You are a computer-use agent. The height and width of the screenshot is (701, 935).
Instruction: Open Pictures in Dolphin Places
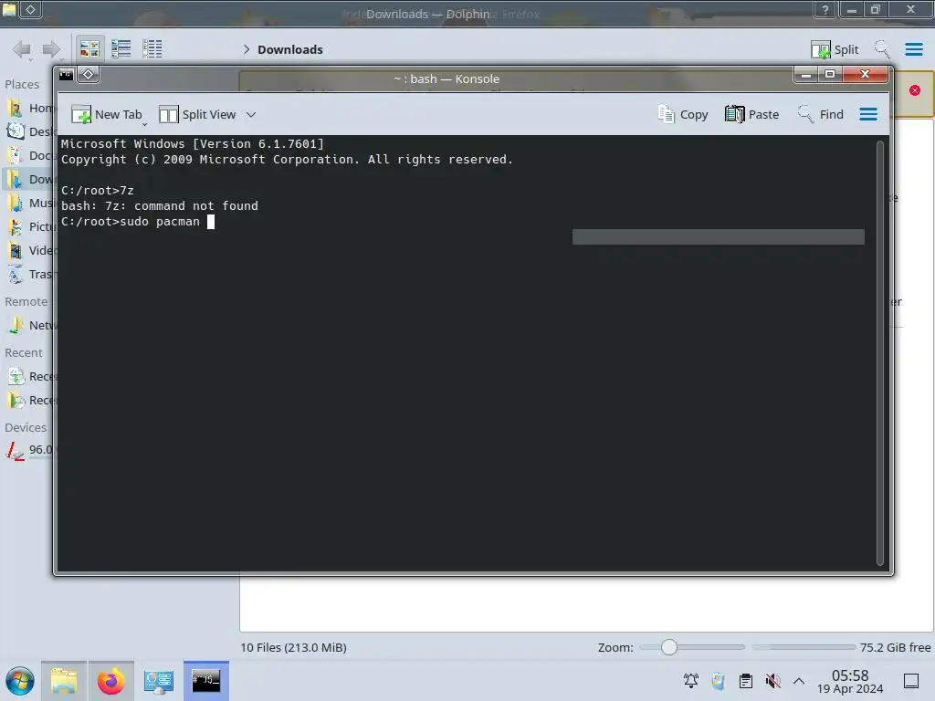(30, 227)
